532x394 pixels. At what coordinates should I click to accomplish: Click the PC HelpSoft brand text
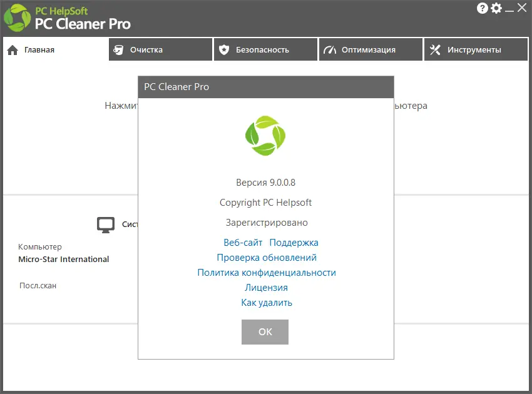pos(61,11)
